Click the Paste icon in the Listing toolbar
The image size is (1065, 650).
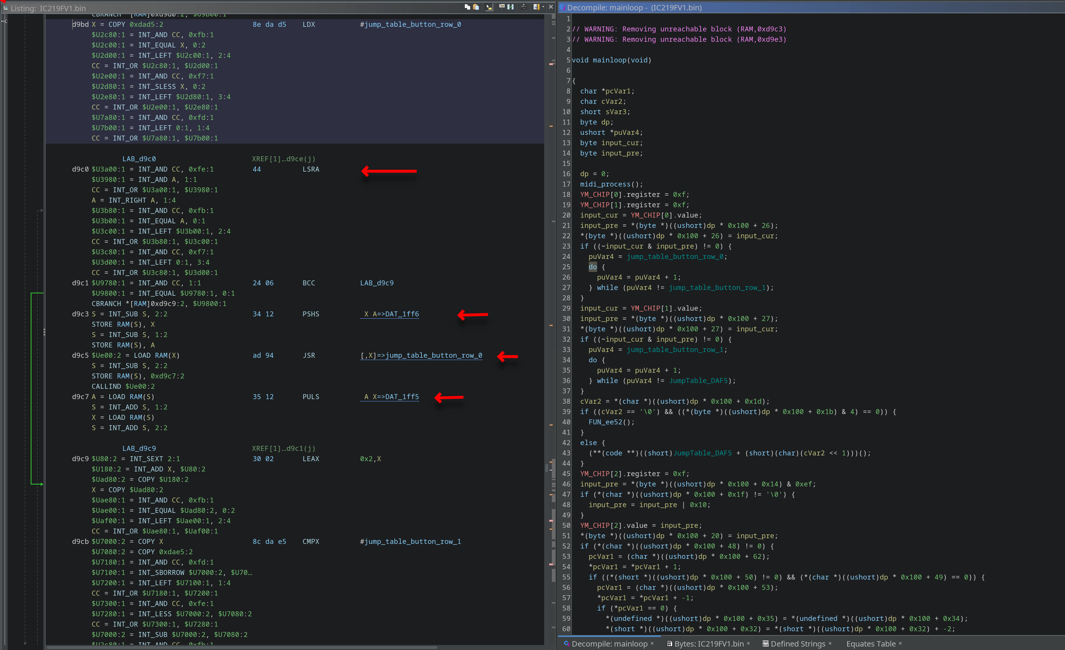(476, 7)
